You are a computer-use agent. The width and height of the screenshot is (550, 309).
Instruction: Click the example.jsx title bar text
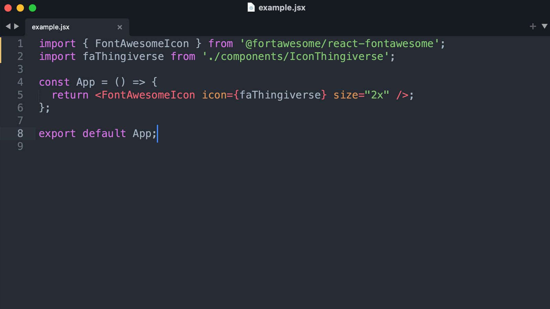(x=282, y=7)
